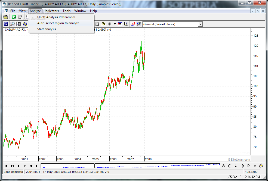Zoom out with the minus circle icon
Viewport: 268px width, 181px height.
pyautogui.click(x=223, y=166)
